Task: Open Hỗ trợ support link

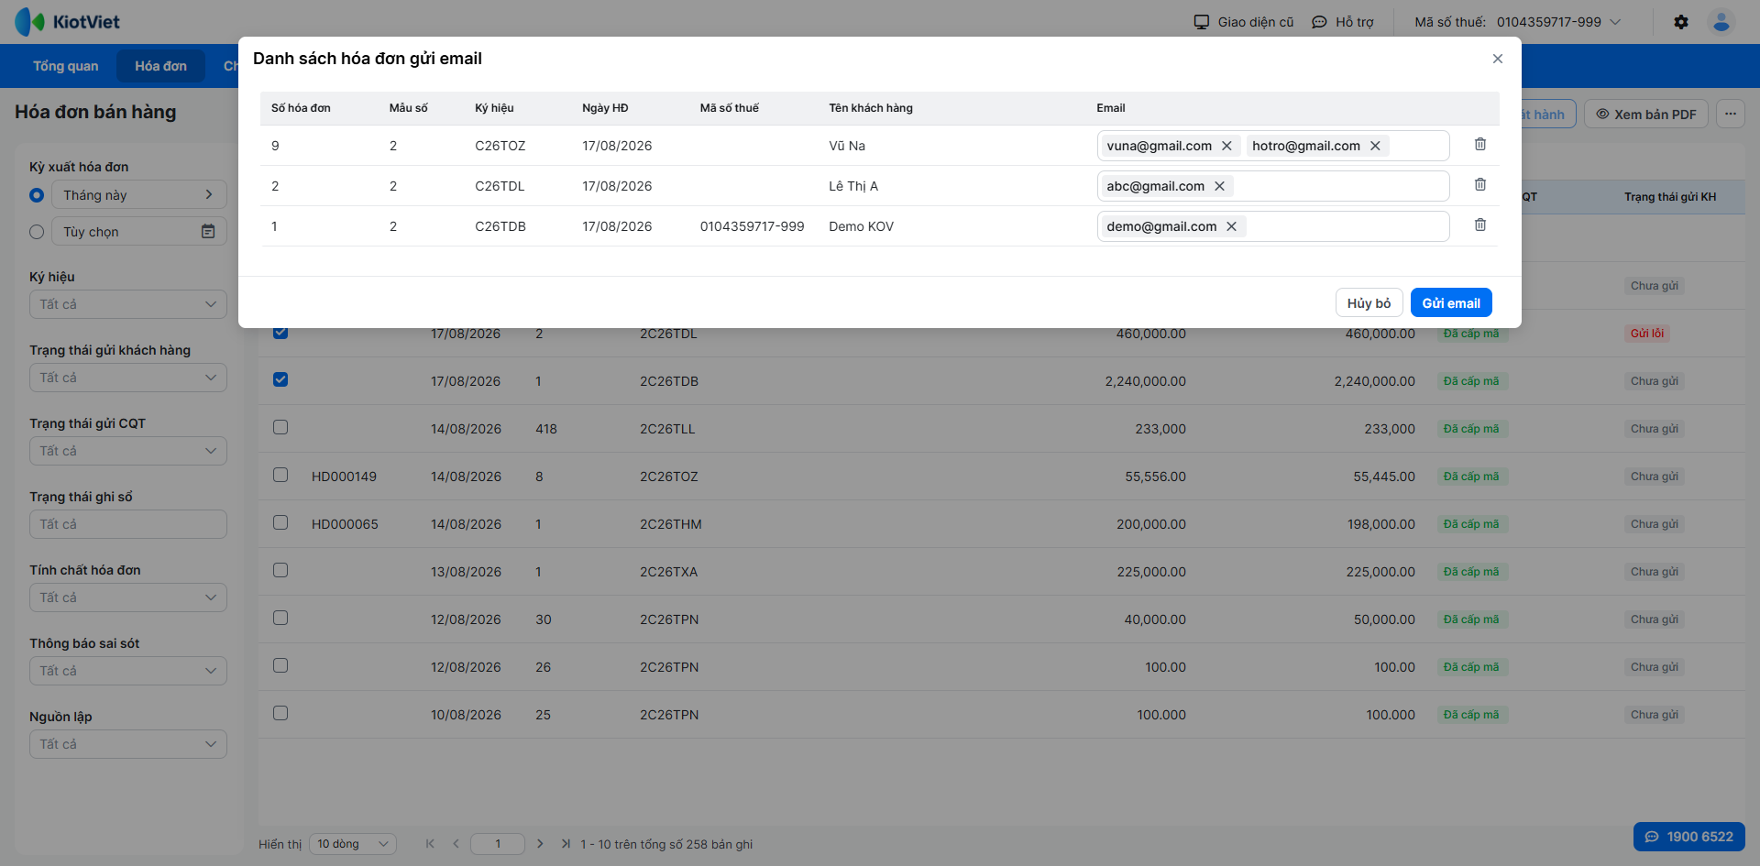Action: (x=1343, y=22)
